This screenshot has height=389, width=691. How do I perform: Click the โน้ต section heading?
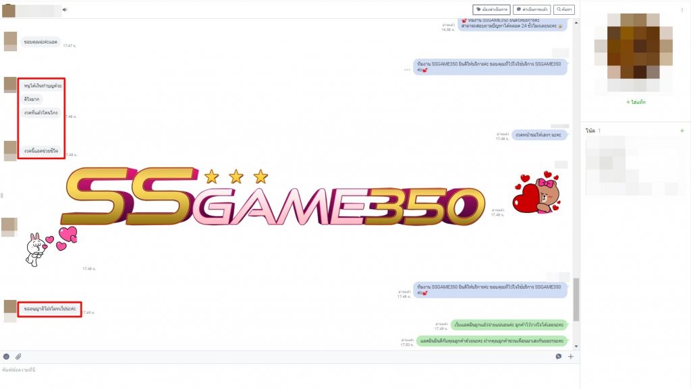pyautogui.click(x=590, y=131)
